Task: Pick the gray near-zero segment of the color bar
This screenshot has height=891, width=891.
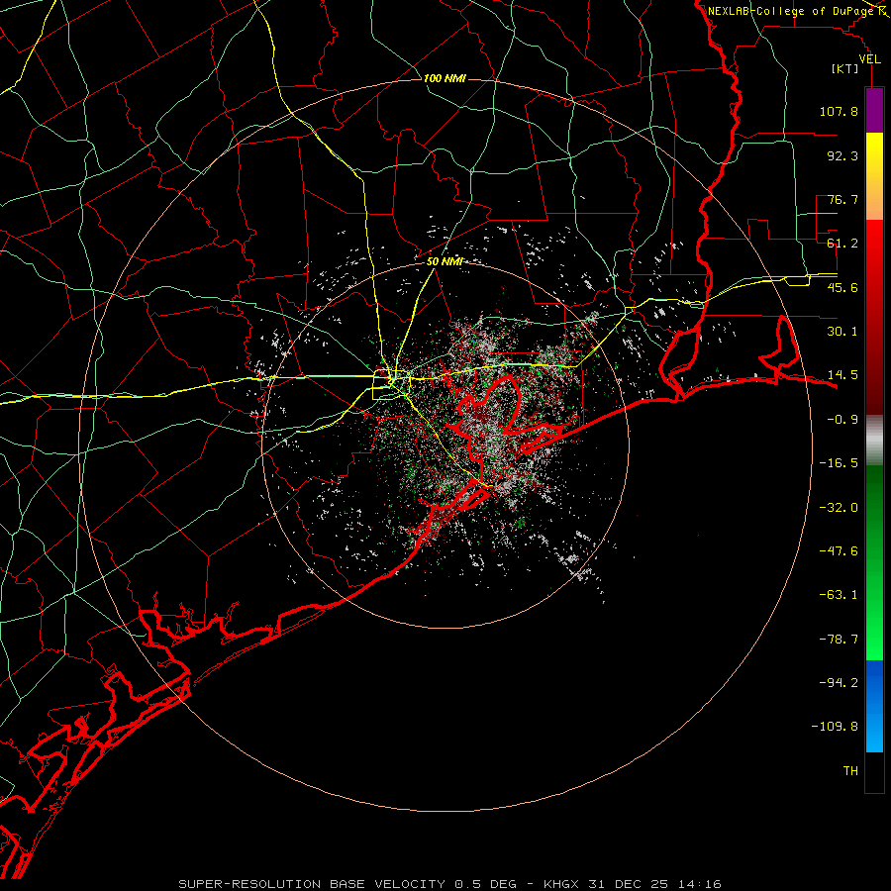Action: (874, 440)
